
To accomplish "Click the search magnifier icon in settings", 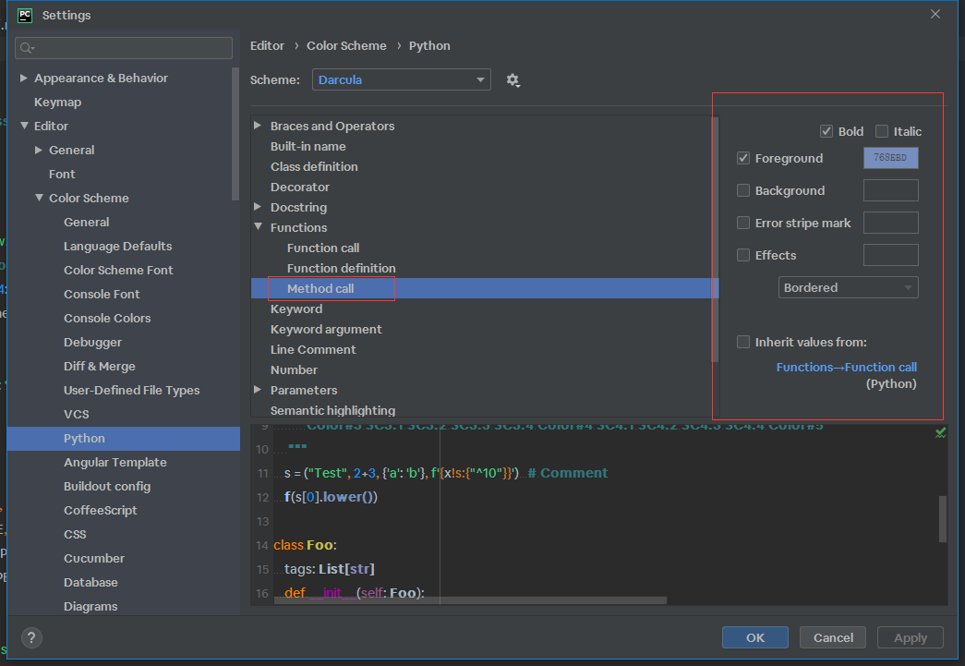I will (x=27, y=48).
